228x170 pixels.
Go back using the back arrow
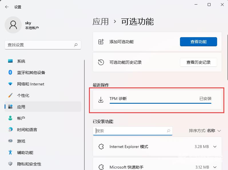point(7,7)
